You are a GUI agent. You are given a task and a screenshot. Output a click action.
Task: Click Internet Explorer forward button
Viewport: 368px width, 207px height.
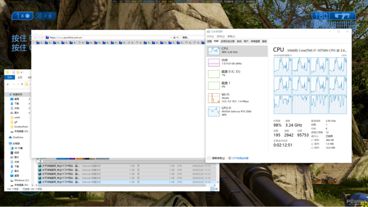click(x=42, y=37)
